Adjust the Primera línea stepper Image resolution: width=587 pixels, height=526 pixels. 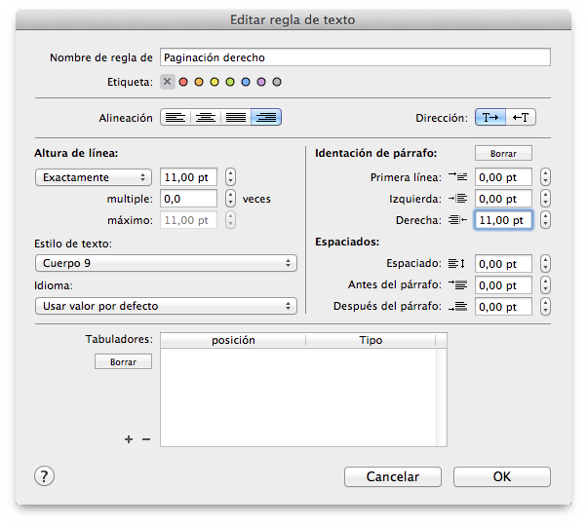pos(545,177)
